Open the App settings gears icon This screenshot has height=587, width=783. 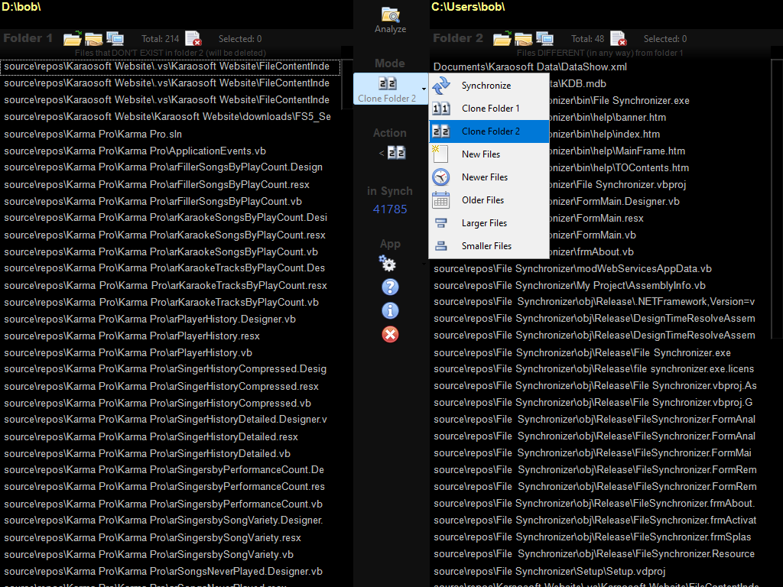(387, 263)
